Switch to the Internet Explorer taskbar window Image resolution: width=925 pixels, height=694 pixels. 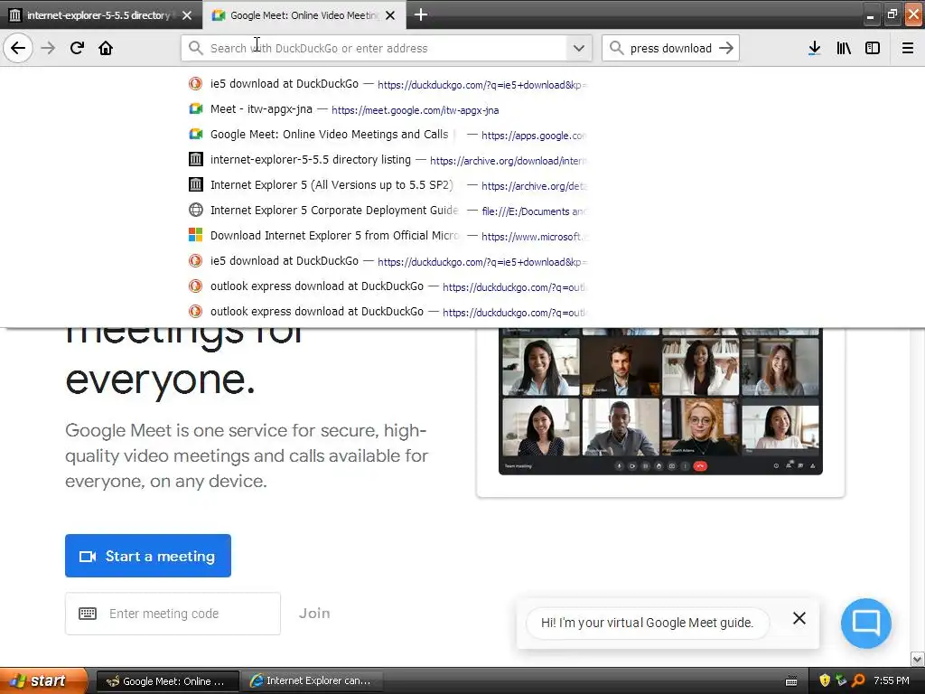tap(313, 681)
